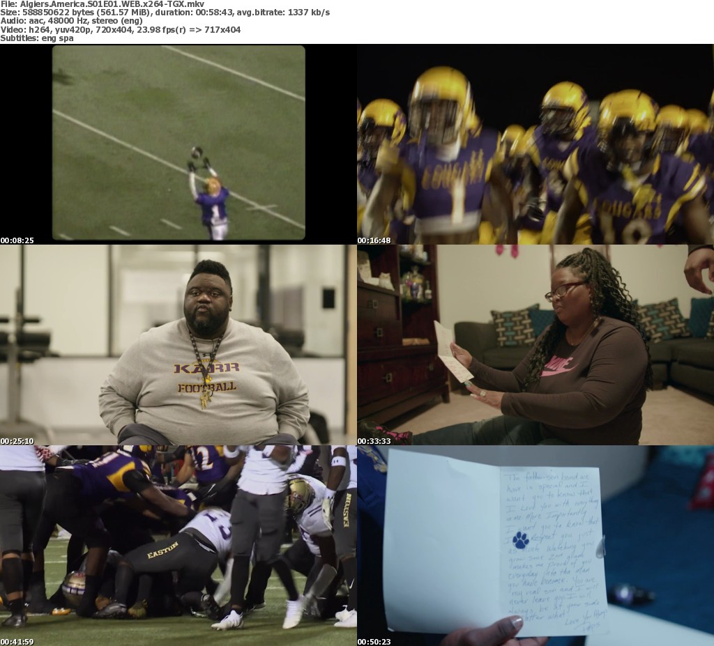
Task: Select the 00:25:10 timestamp marker
Action: click(17, 441)
